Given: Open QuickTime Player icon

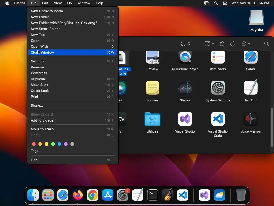Looking at the screenshot, I should [x=185, y=58].
